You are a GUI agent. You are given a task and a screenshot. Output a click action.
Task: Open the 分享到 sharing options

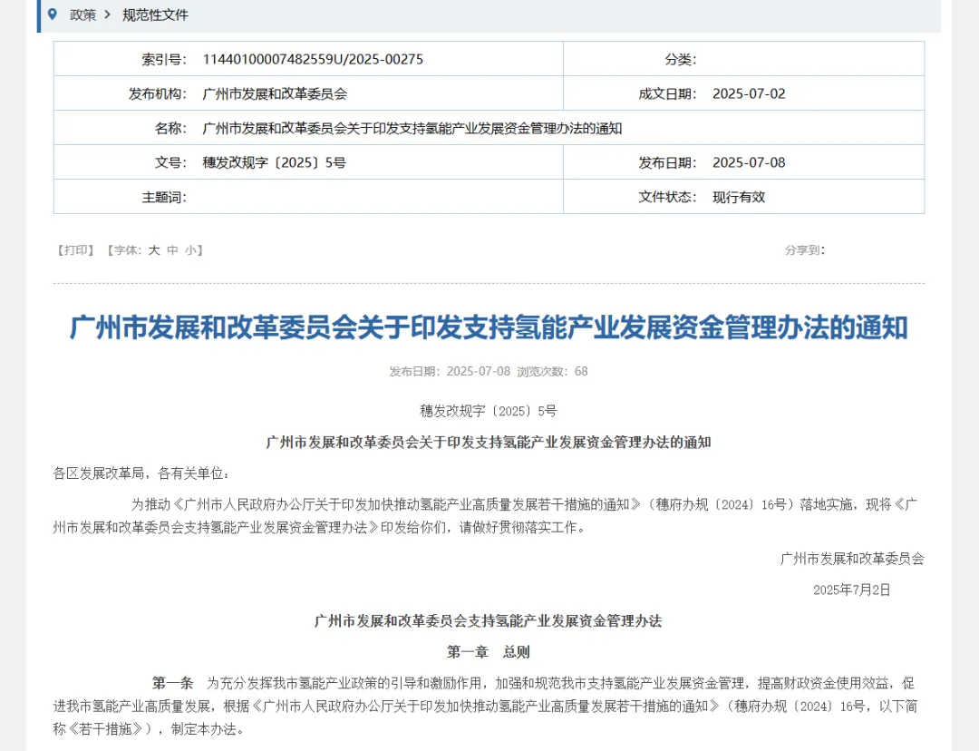[x=804, y=250]
